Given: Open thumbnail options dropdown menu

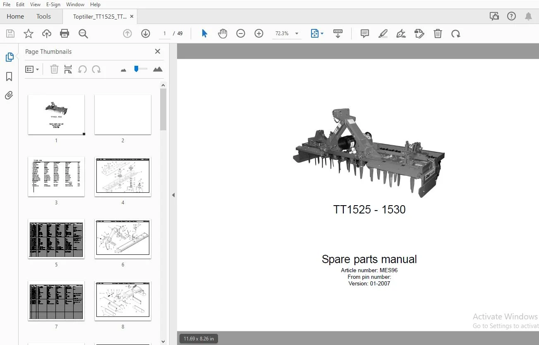Looking at the screenshot, I should point(32,69).
